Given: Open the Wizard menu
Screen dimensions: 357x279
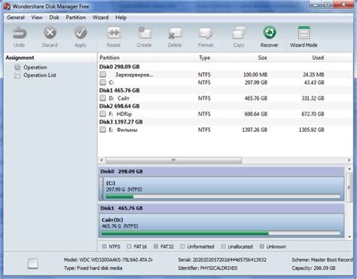Looking at the screenshot, I should click(x=100, y=17).
